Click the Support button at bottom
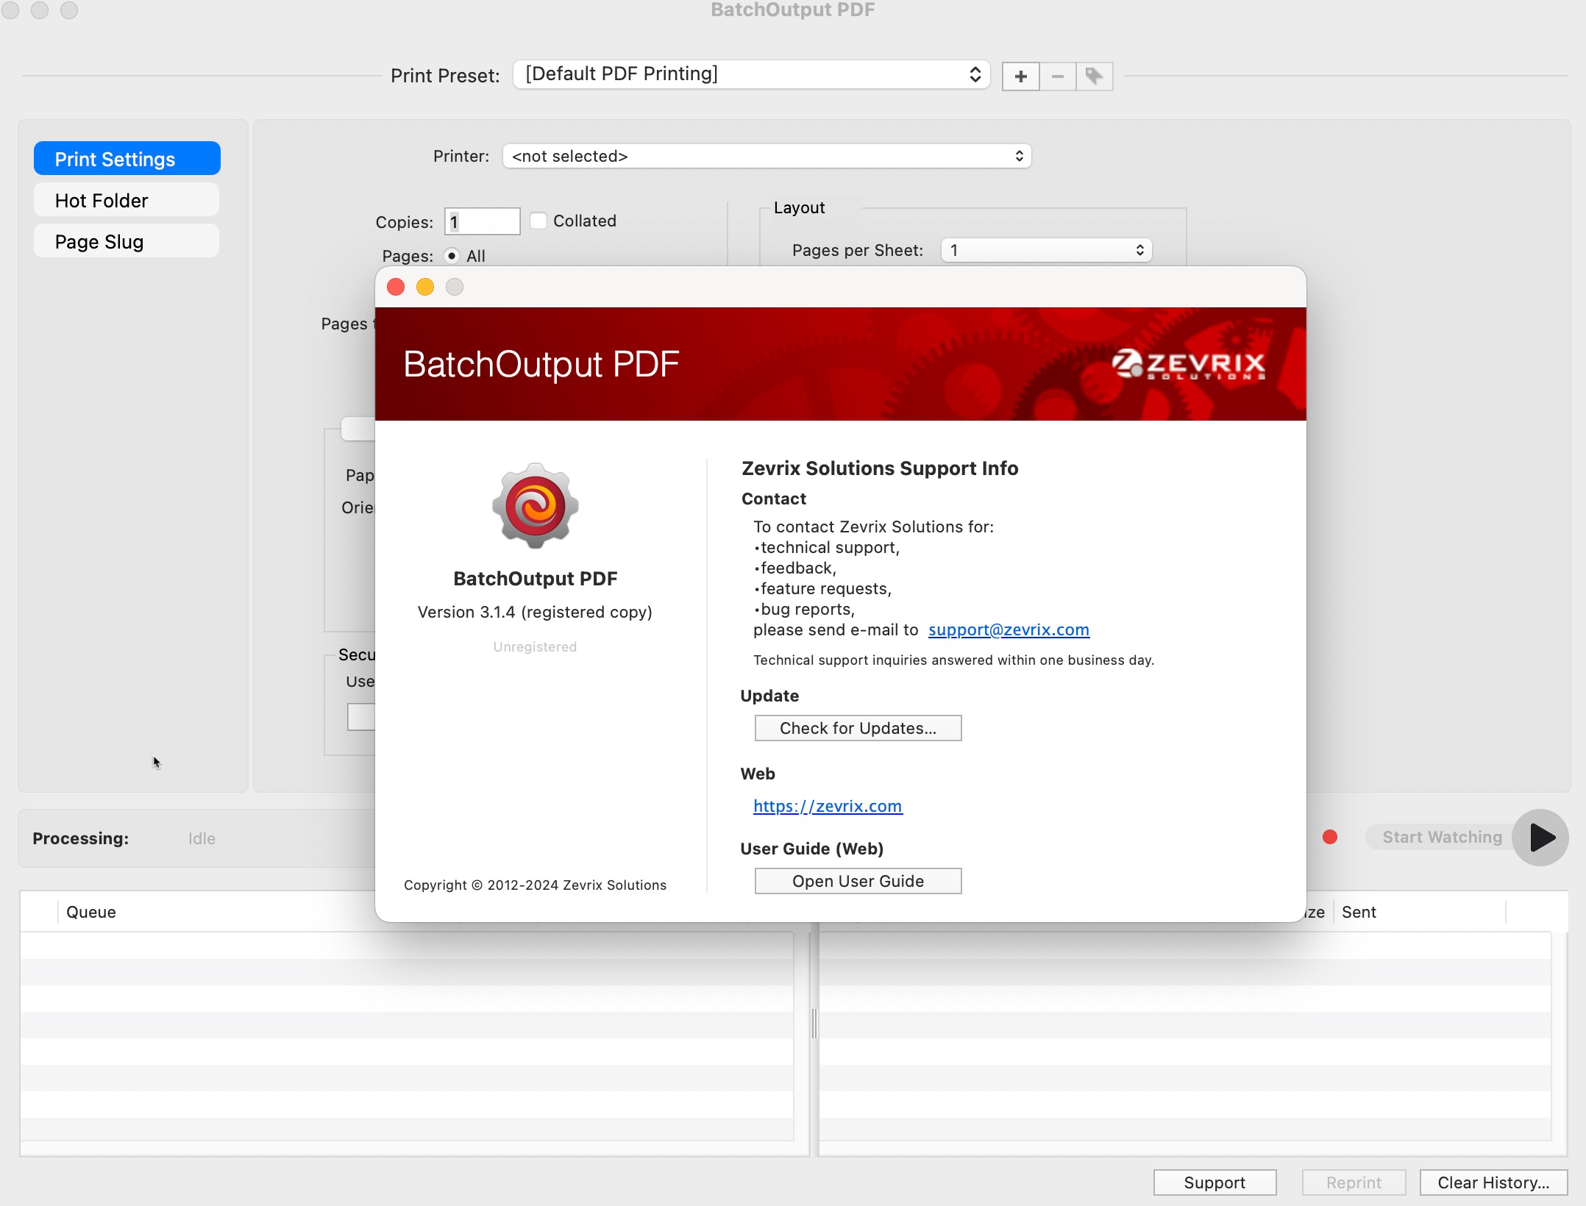The height and width of the screenshot is (1206, 1586). pyautogui.click(x=1215, y=1182)
